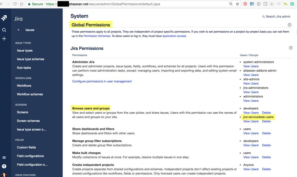The width and height of the screenshot is (297, 177).
Task: Click the orange-green chat extension icon
Action: [x=285, y=4]
